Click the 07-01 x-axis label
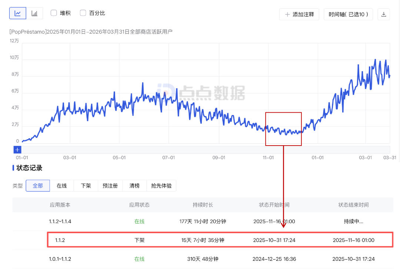Viewport: 400px width, 269px height. 169,158
